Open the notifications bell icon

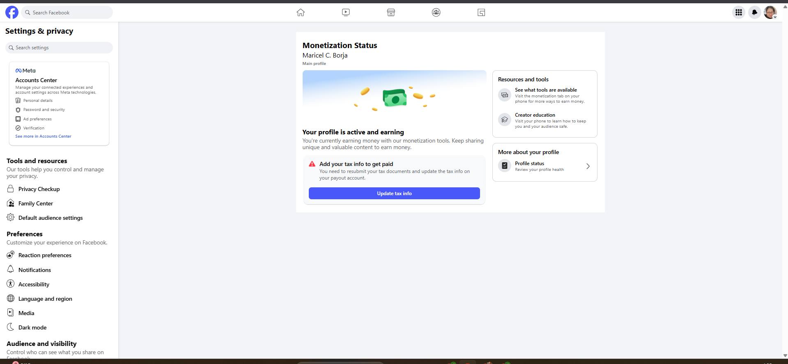point(754,12)
